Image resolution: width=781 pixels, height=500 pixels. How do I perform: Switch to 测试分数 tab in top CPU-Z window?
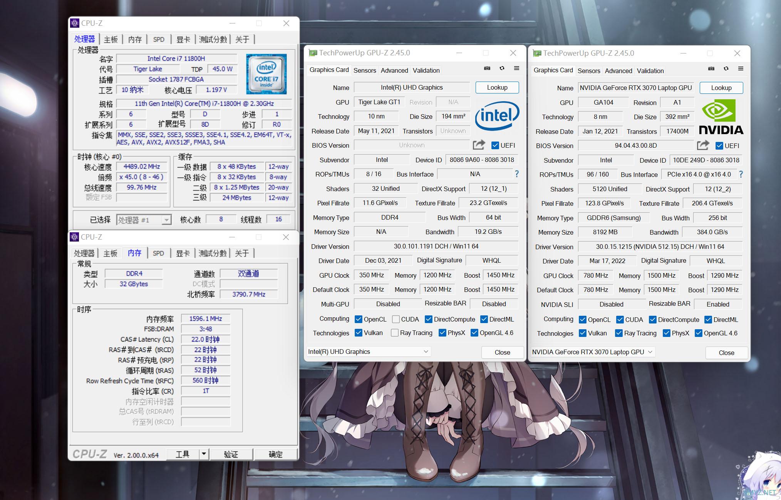coord(213,39)
